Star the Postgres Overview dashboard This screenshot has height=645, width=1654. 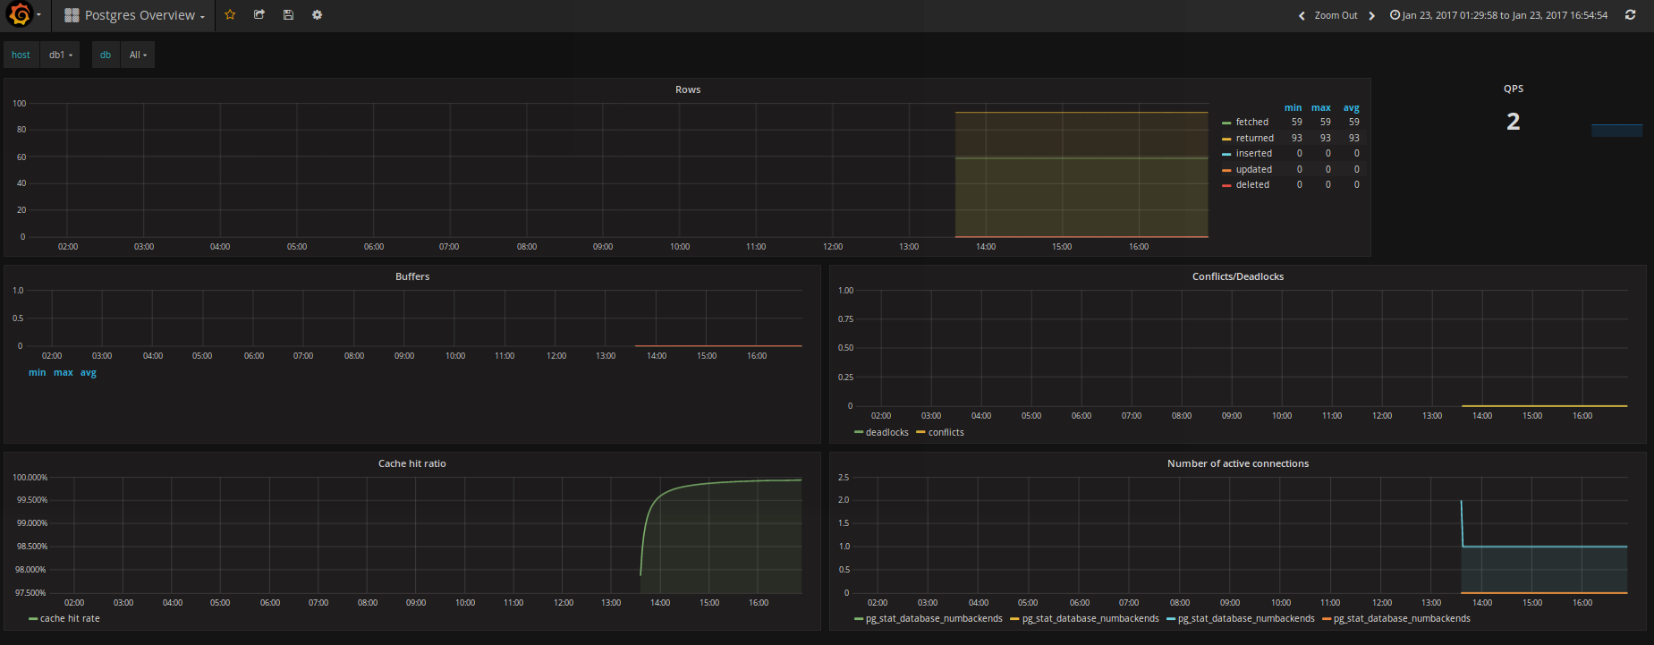pyautogui.click(x=230, y=15)
